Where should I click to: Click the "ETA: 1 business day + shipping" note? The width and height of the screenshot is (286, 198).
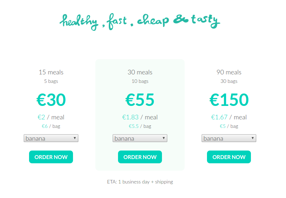(x=140, y=182)
